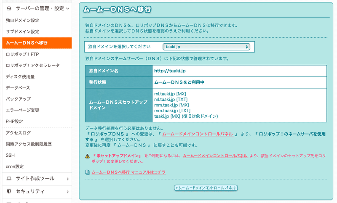Click the 独自ドメイン名 header cell
This screenshot has height=203, width=337.
click(x=119, y=71)
